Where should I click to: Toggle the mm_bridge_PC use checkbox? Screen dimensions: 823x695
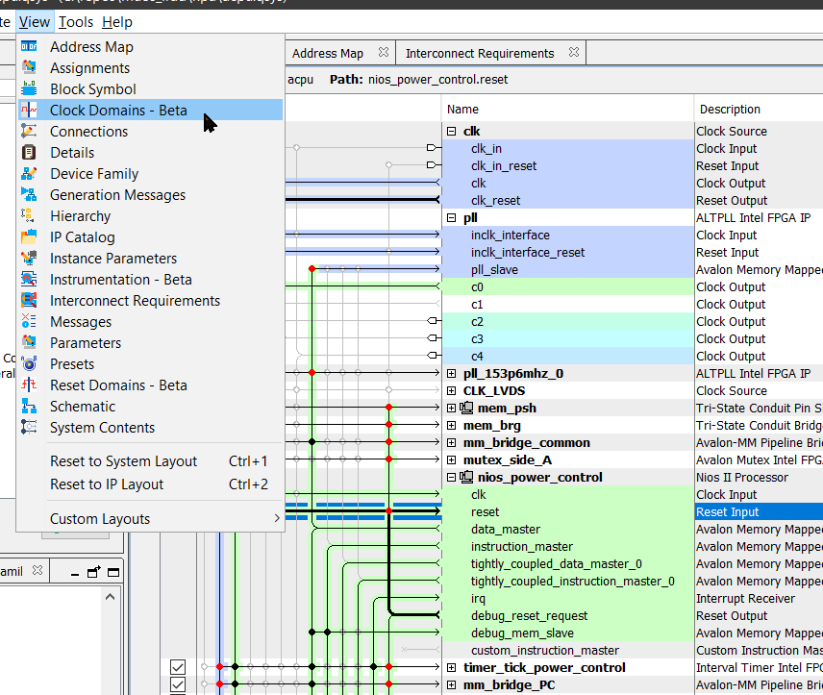coord(178,685)
